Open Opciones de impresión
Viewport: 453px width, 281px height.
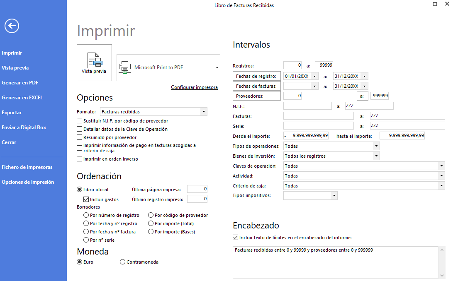28,182
